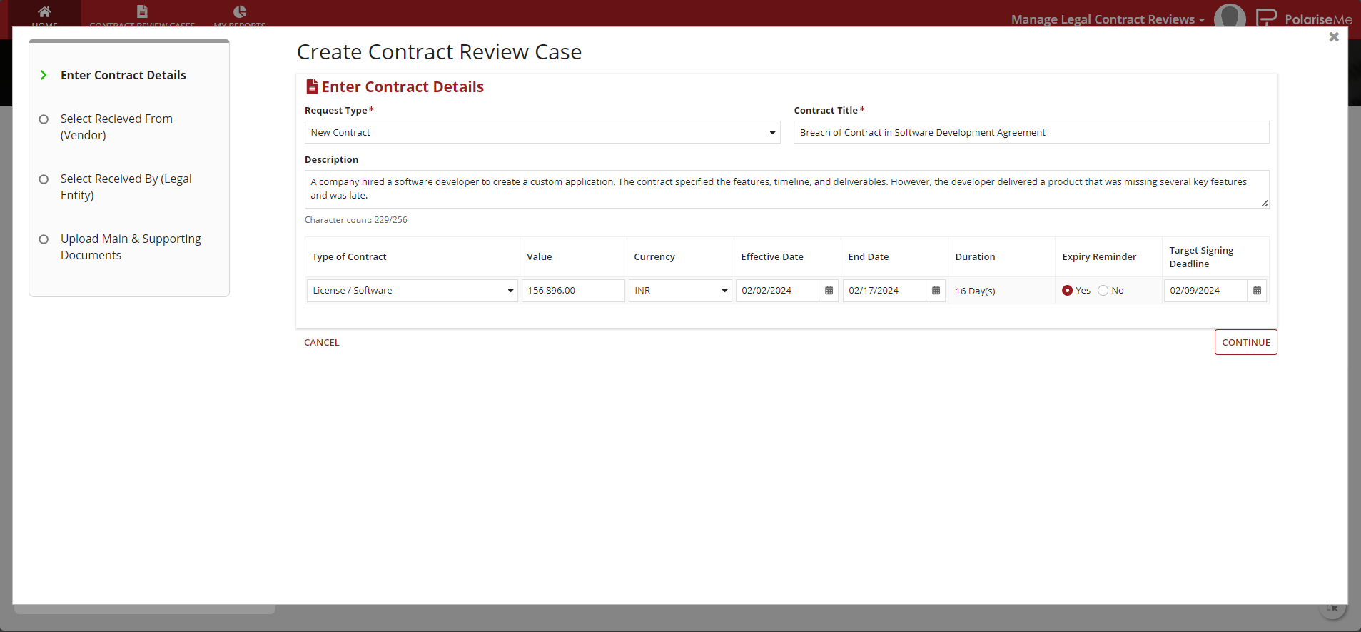The image size is (1361, 632).
Task: Open My Reports pie chart icon
Action: click(240, 12)
